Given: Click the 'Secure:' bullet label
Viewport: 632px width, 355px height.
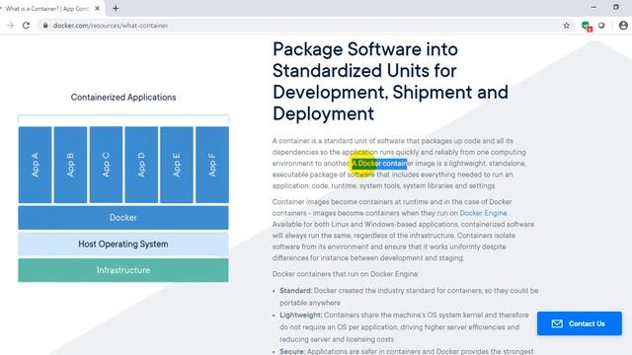Looking at the screenshot, I should tap(292, 351).
